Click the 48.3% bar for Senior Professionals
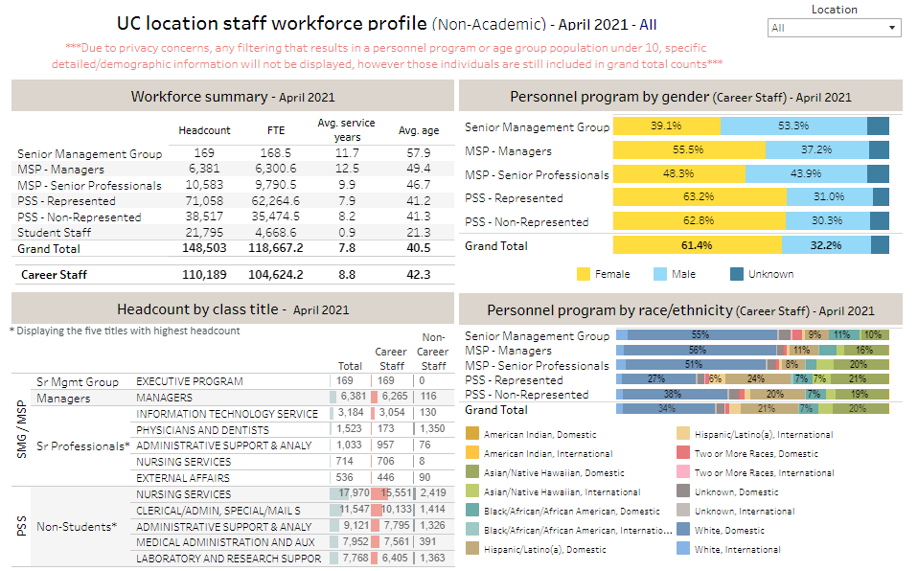This screenshot has height=571, width=918. 679,174
